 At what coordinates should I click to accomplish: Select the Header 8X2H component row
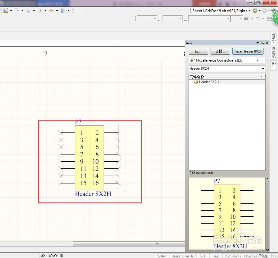click(227, 82)
